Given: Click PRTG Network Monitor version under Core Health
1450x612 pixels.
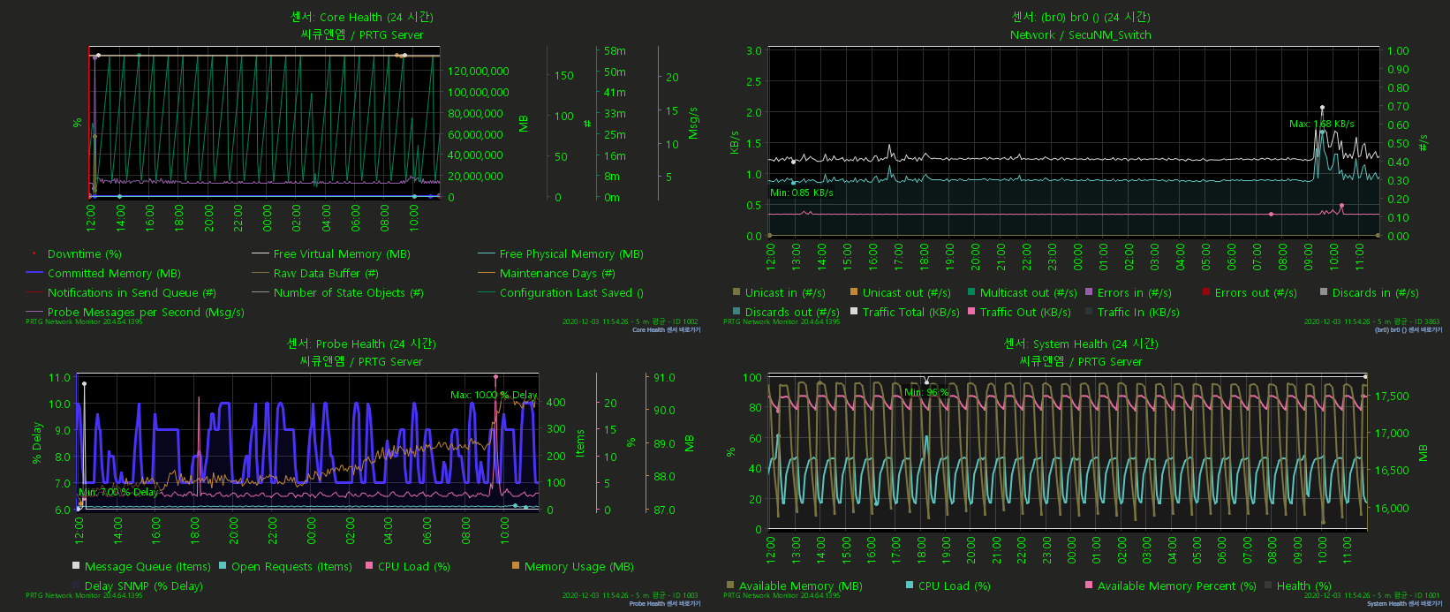Looking at the screenshot, I should 84,322.
